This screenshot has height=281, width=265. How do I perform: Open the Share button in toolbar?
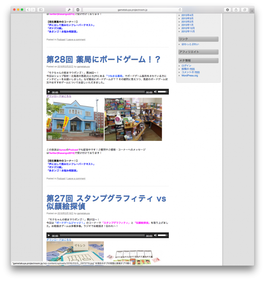(236, 10)
